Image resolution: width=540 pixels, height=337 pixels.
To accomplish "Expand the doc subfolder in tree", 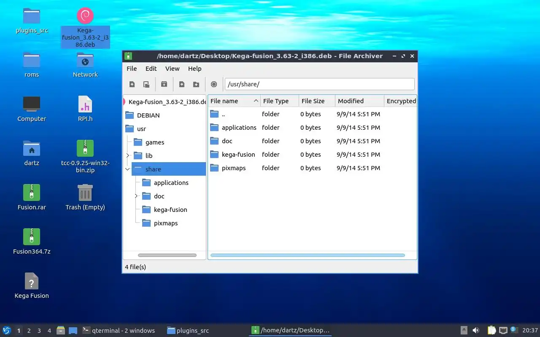I will [136, 196].
